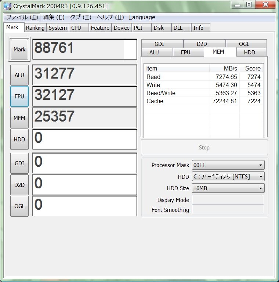
Task: Open the タブ (T) menu
Action: (80, 17)
